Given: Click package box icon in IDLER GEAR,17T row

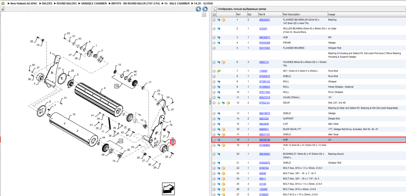Looking at the screenshot, I should tap(223, 129).
